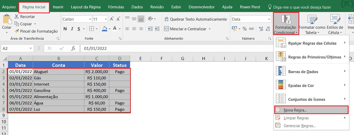Toggle bold (N) formatting
This screenshot has width=354, height=135.
tap(65, 29)
